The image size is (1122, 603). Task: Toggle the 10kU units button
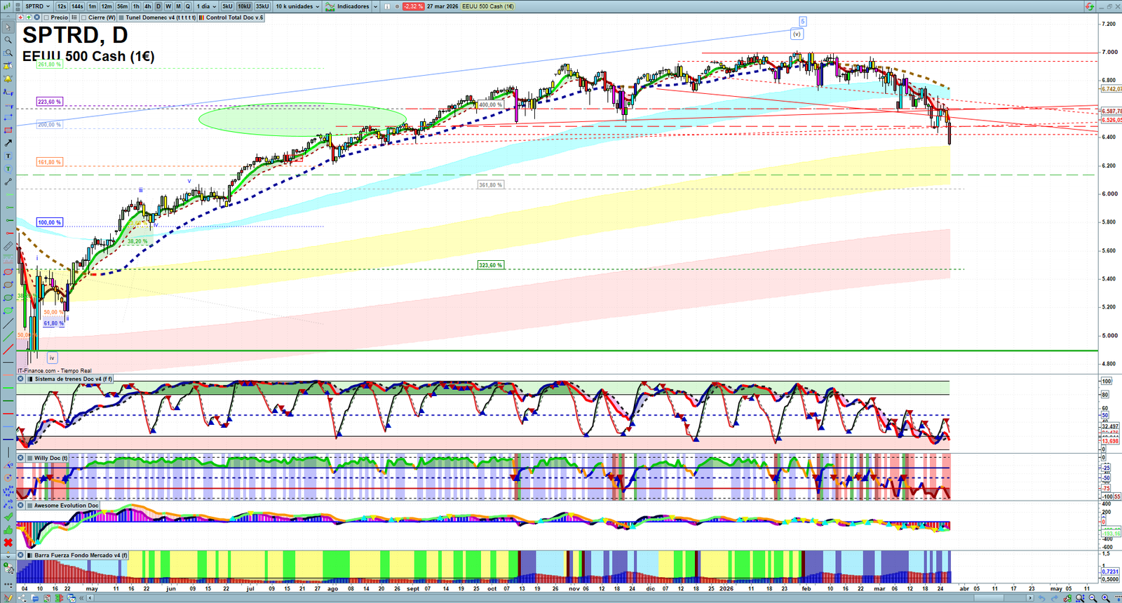click(244, 6)
